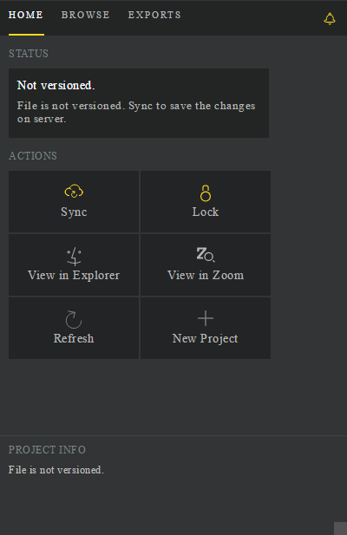
Task: Switch to the BROWSE tab
Action: click(x=85, y=15)
